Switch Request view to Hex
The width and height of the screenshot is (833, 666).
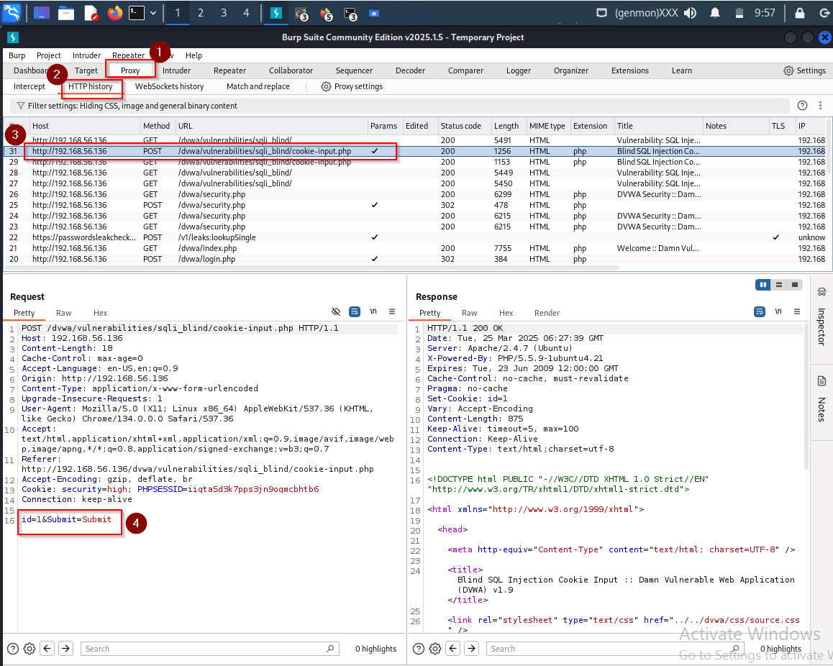coord(100,313)
